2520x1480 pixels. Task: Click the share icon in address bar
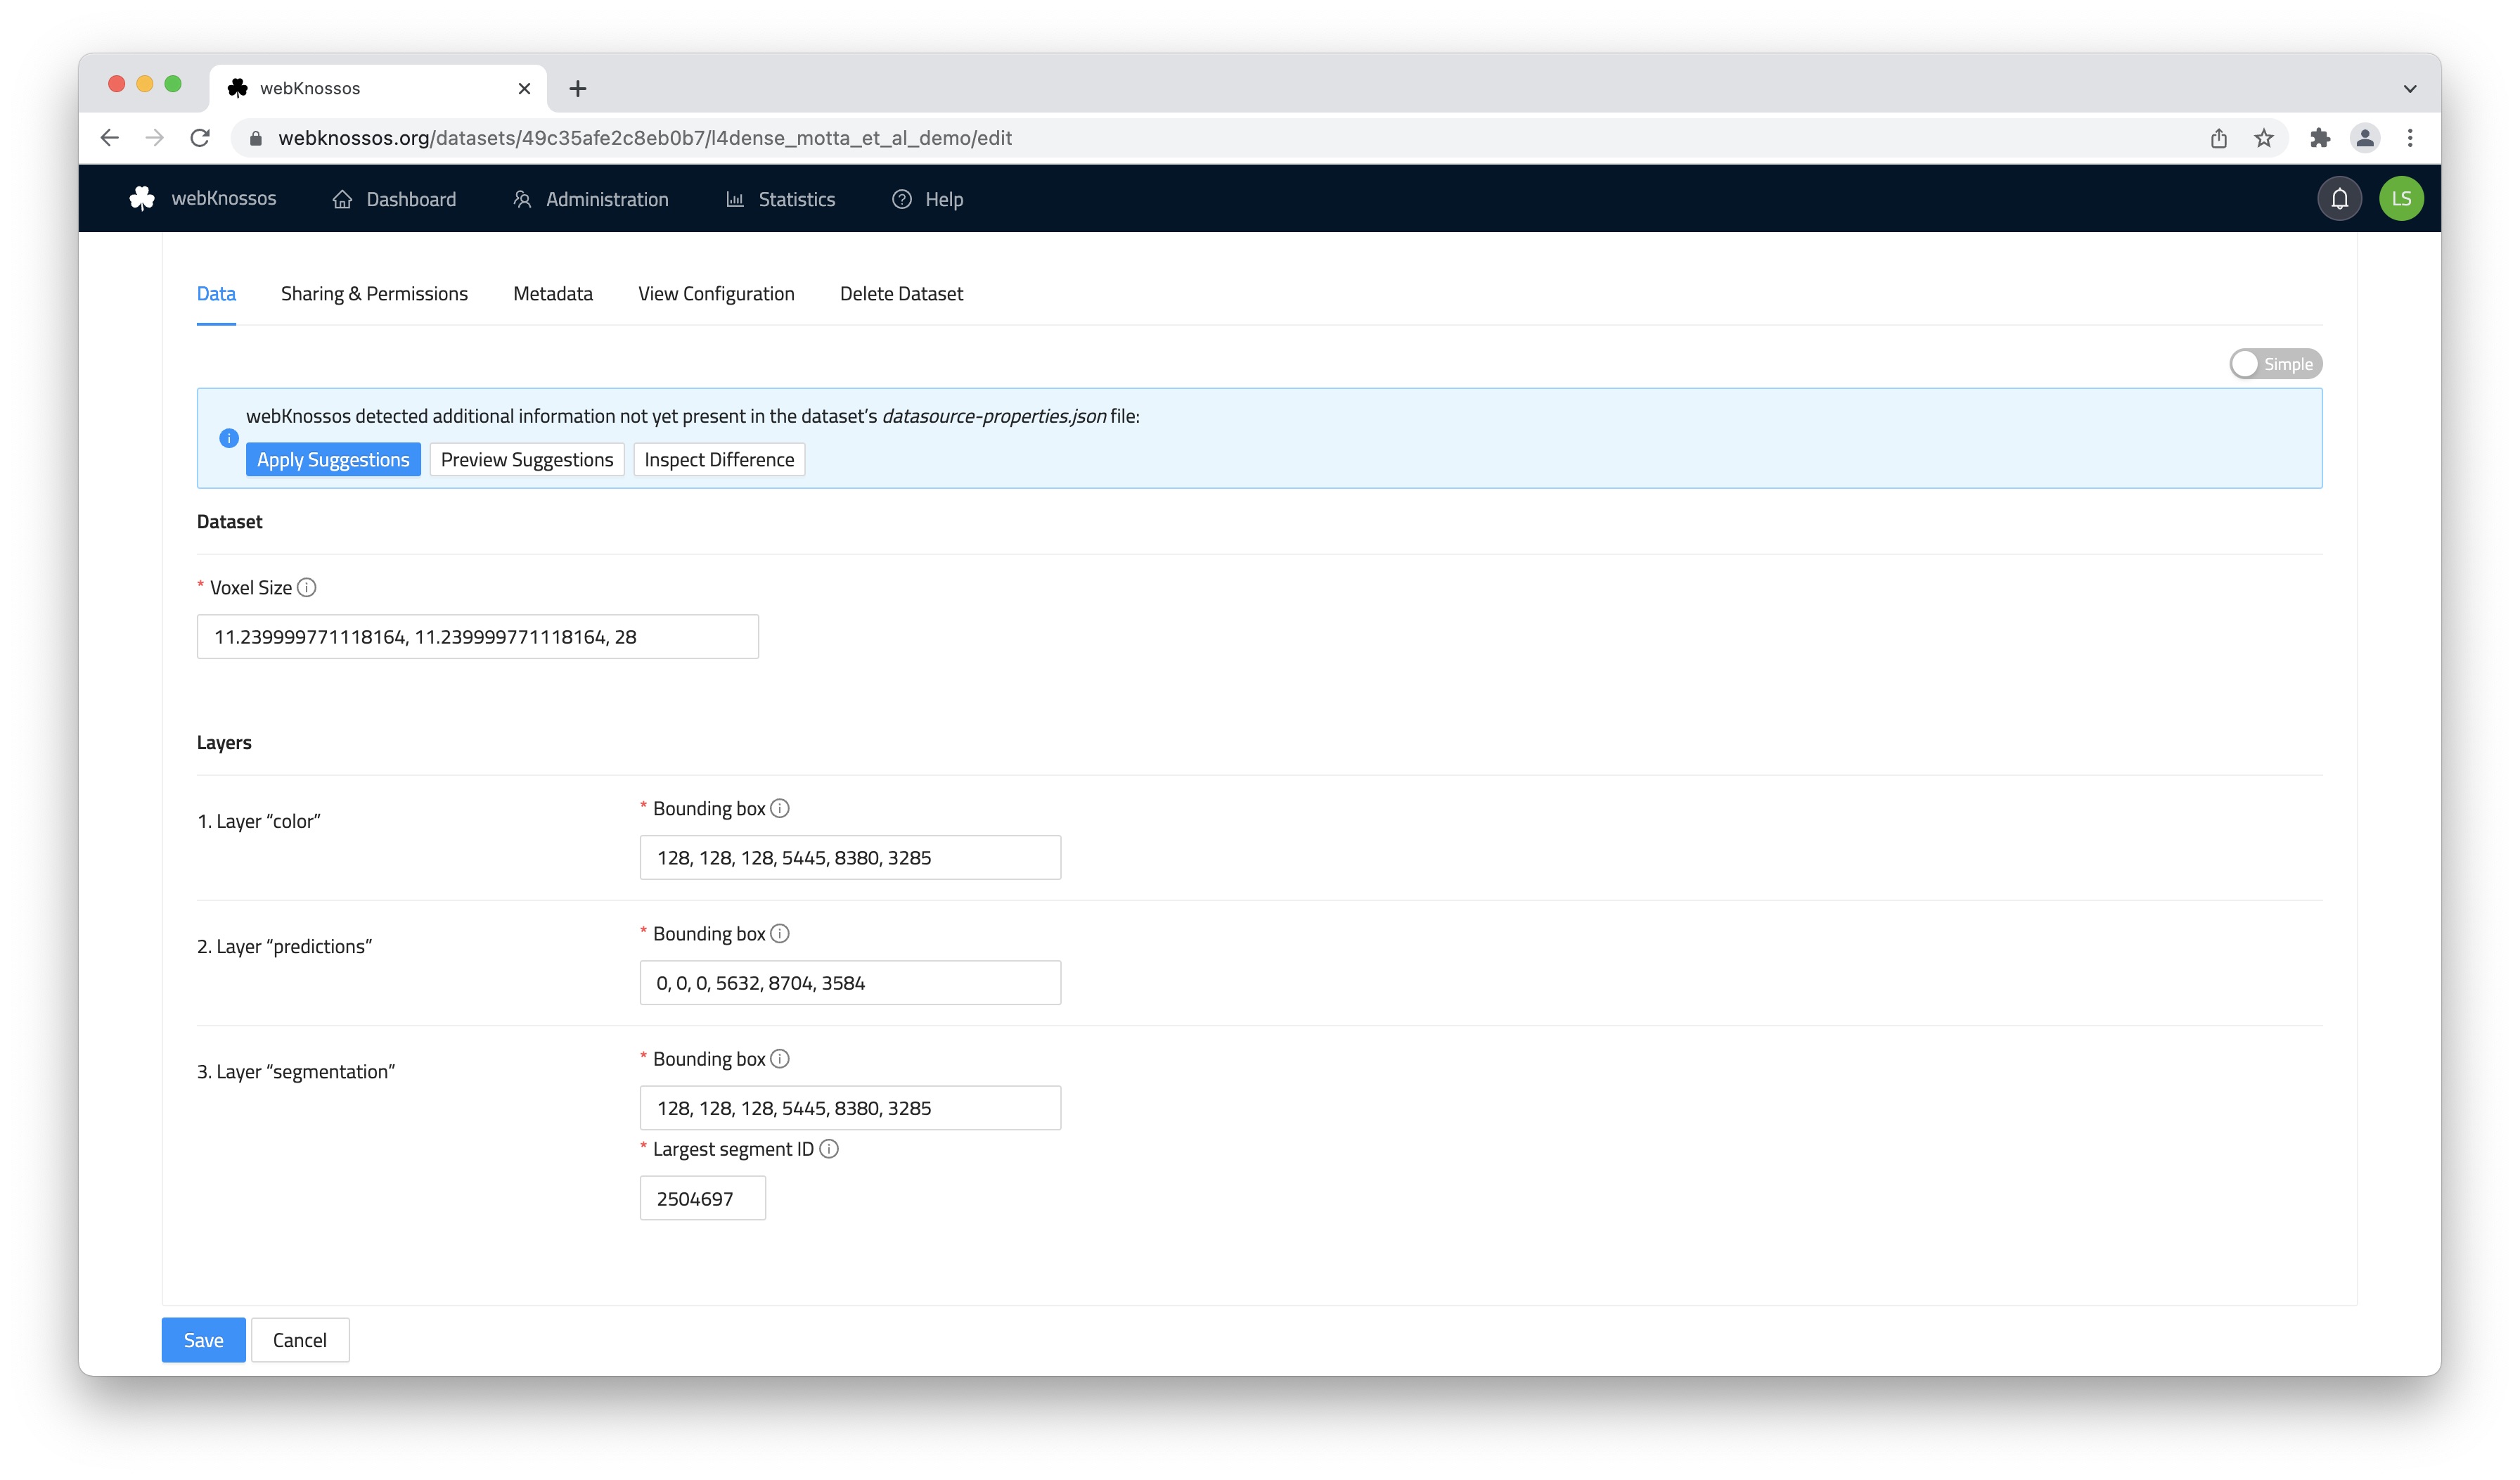(x=2218, y=138)
